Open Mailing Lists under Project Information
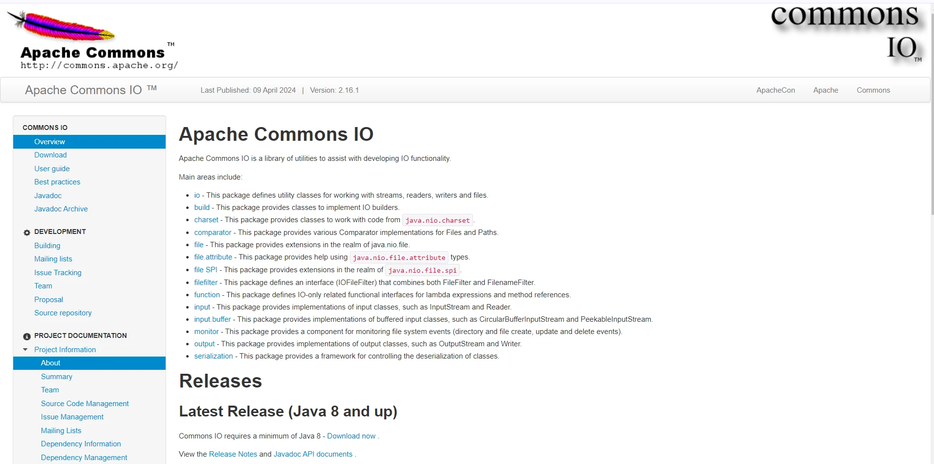 pos(61,431)
